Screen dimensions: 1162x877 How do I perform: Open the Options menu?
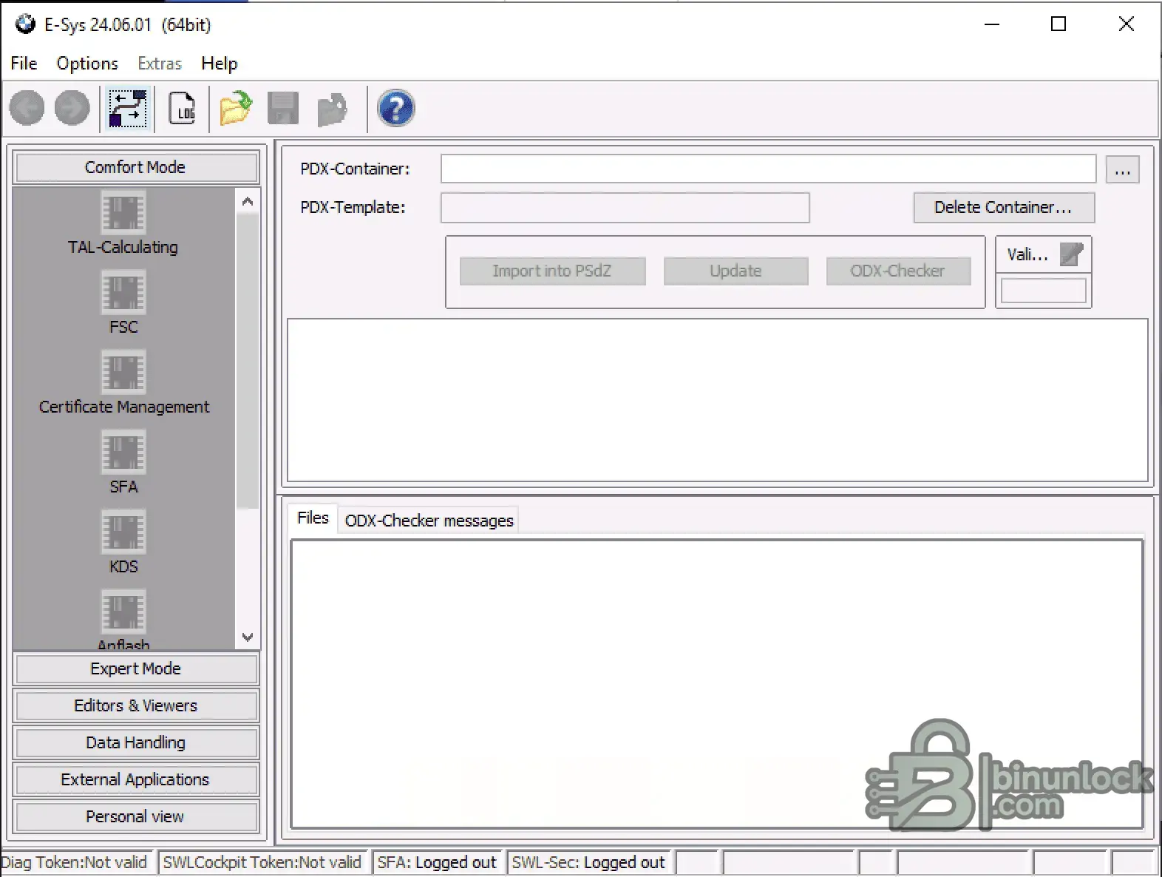(87, 64)
